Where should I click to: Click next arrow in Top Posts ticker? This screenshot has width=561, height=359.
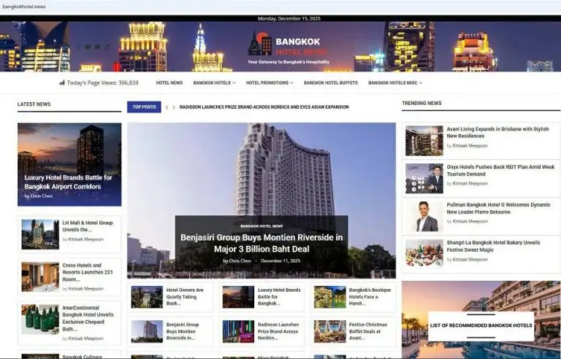[174, 107]
